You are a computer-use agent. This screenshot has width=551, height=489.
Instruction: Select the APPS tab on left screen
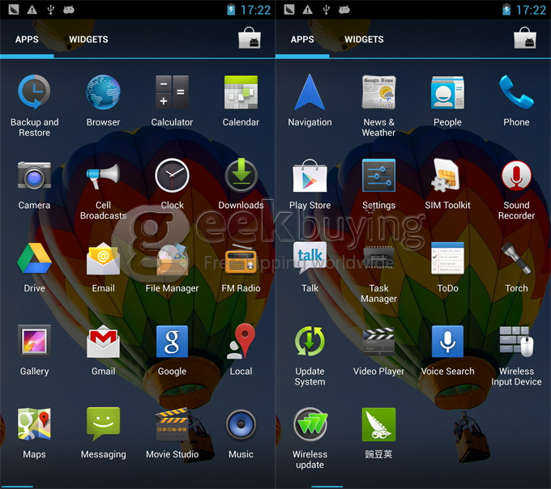pyautogui.click(x=27, y=40)
